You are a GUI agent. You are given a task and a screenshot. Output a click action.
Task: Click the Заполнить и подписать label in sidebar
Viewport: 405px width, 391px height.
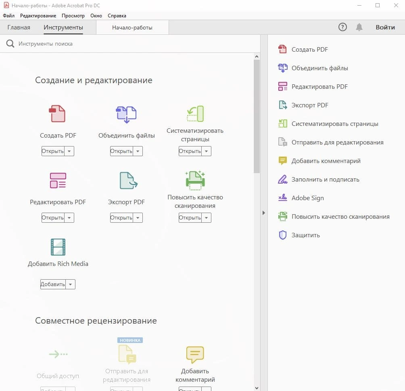[x=326, y=179]
